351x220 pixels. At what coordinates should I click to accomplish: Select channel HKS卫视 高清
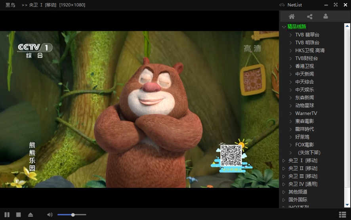click(310, 50)
